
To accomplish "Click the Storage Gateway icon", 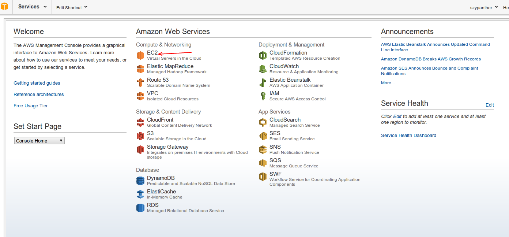I will coord(140,149).
